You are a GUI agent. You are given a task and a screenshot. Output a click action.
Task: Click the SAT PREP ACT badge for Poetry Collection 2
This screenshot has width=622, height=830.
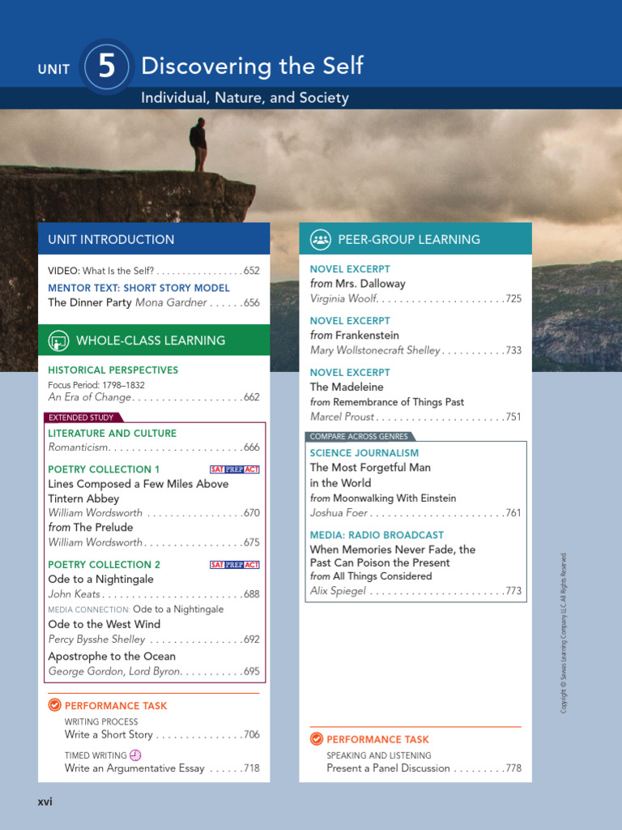click(x=234, y=565)
